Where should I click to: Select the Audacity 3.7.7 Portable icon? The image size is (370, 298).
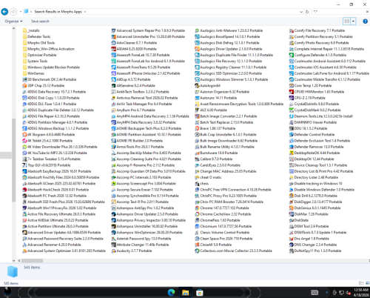click(x=113, y=251)
